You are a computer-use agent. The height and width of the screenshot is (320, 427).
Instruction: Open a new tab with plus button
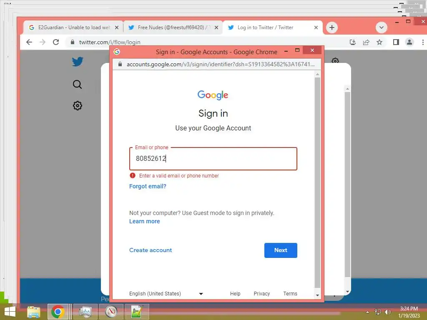click(x=332, y=27)
